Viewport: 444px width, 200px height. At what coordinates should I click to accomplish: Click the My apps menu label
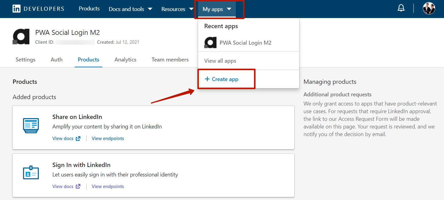click(213, 9)
